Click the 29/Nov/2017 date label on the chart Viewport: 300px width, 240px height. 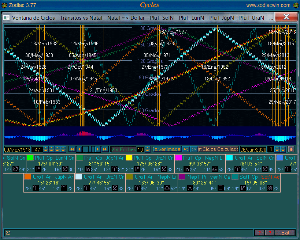coord(282,102)
